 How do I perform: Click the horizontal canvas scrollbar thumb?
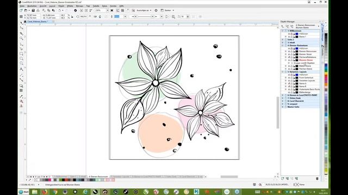pyautogui.click(x=229, y=177)
